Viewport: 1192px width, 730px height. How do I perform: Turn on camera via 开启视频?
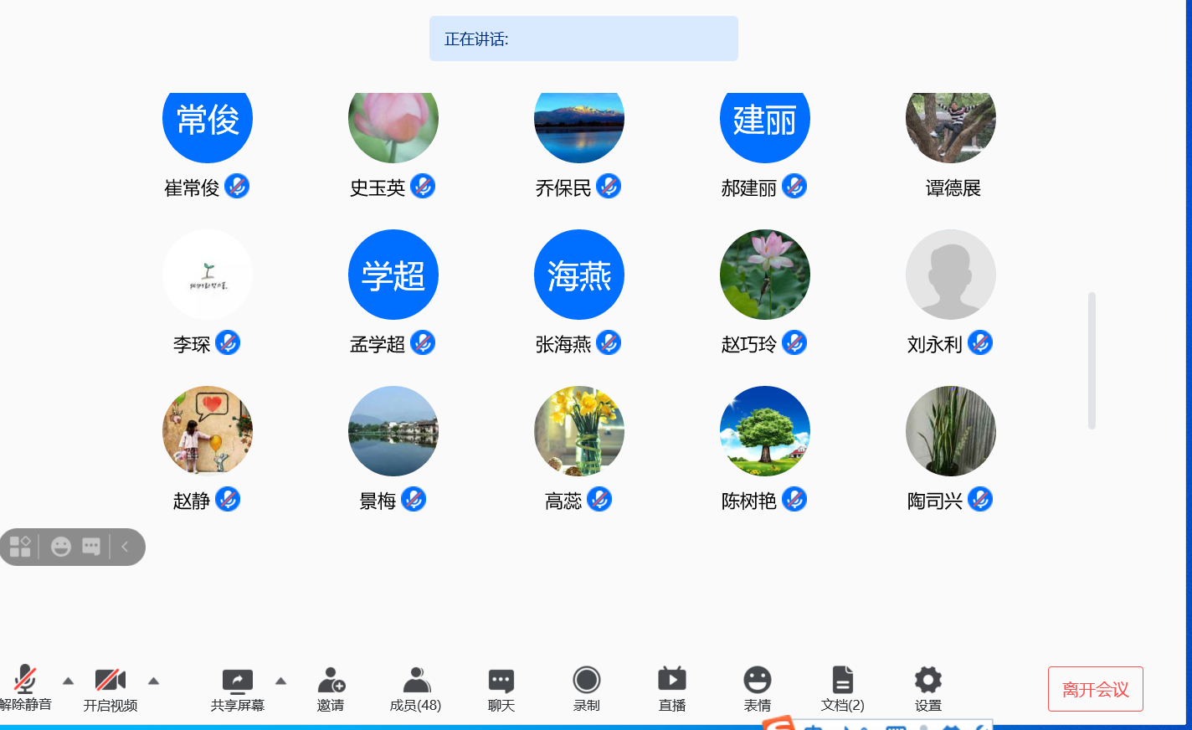click(110, 680)
